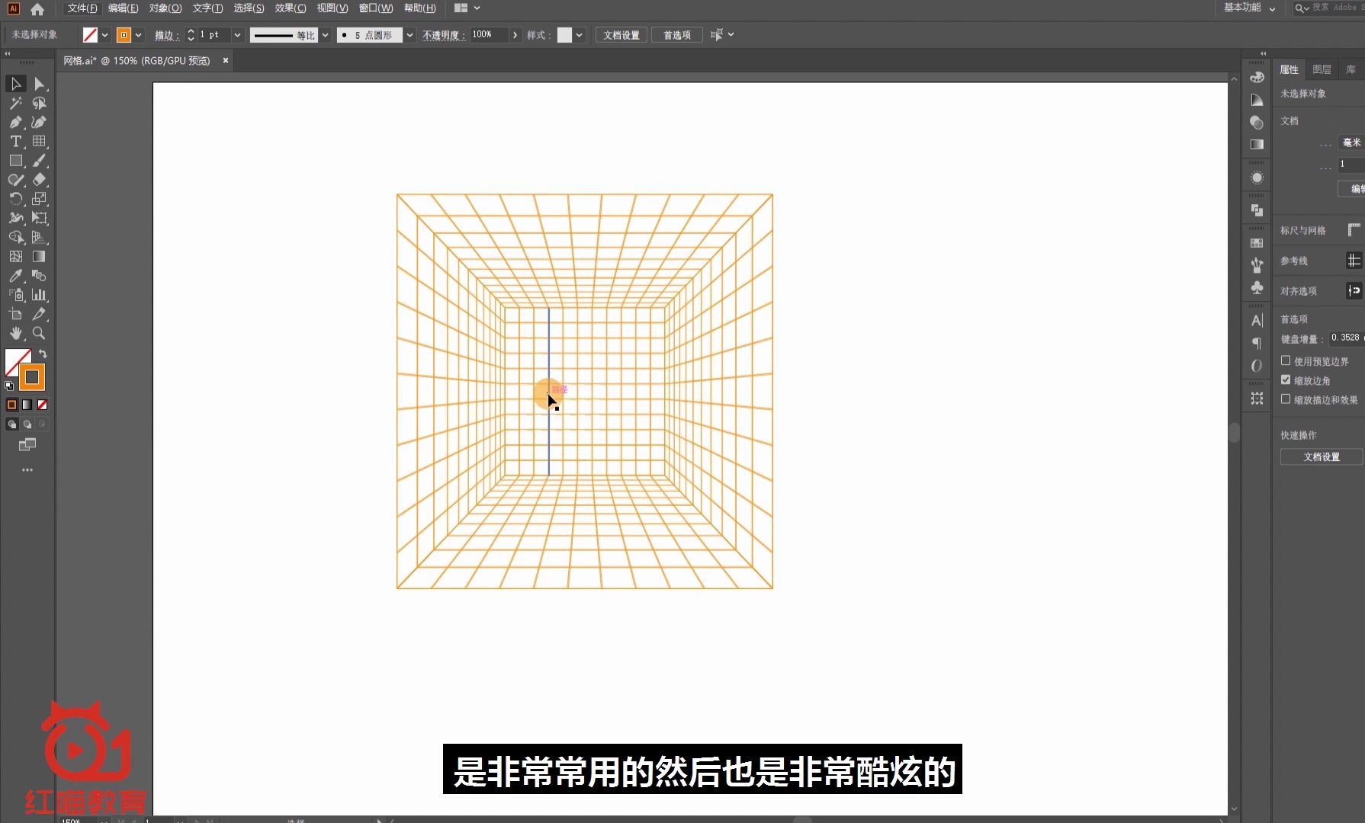Screen dimensions: 1365x823
Task: Toggle Use Preview Bounds checkbox
Action: [x=1286, y=360]
